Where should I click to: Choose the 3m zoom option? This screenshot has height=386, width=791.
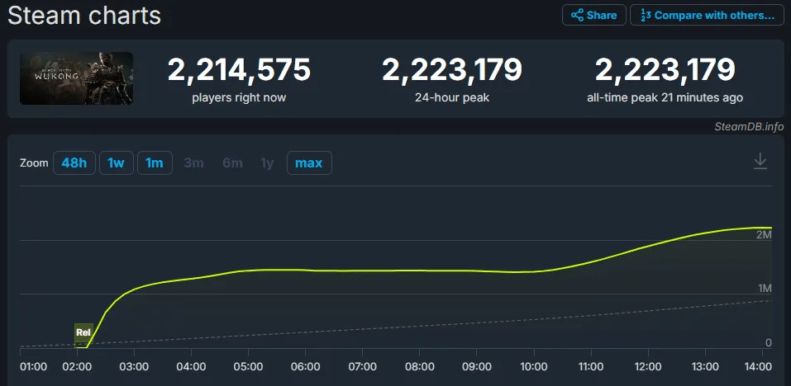tap(193, 163)
